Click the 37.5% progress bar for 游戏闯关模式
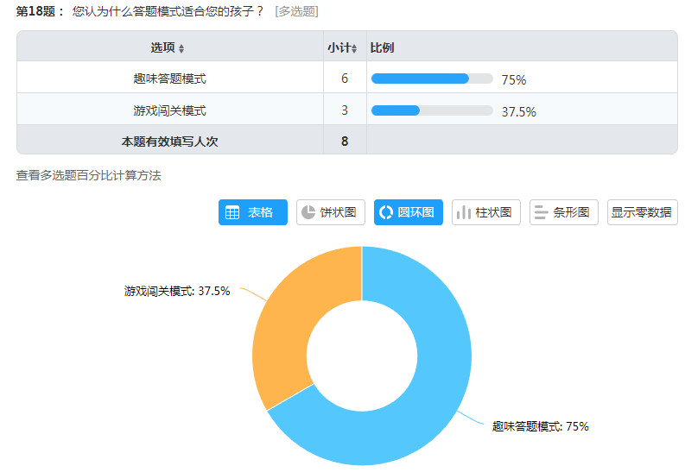Viewport: 685px width, 472px height. 432,110
